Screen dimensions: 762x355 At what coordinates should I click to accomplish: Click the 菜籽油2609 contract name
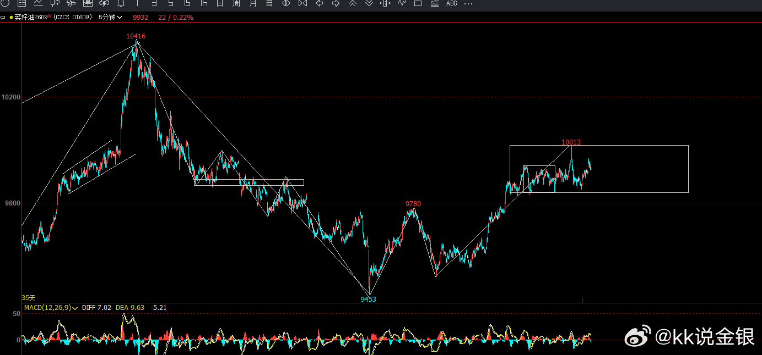(x=31, y=18)
